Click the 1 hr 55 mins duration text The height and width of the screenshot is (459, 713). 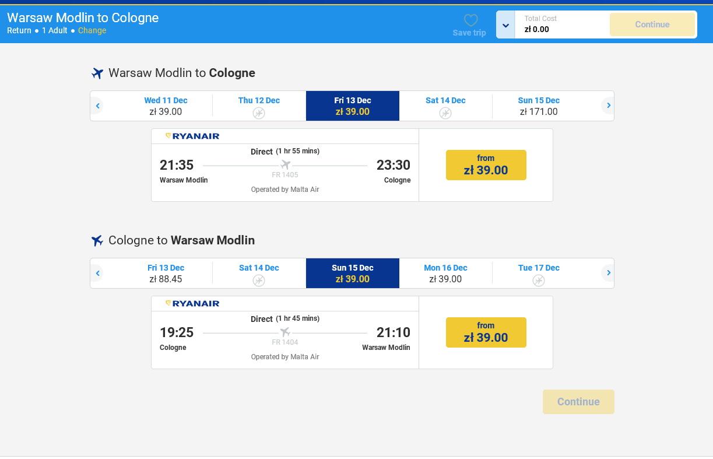click(x=298, y=151)
